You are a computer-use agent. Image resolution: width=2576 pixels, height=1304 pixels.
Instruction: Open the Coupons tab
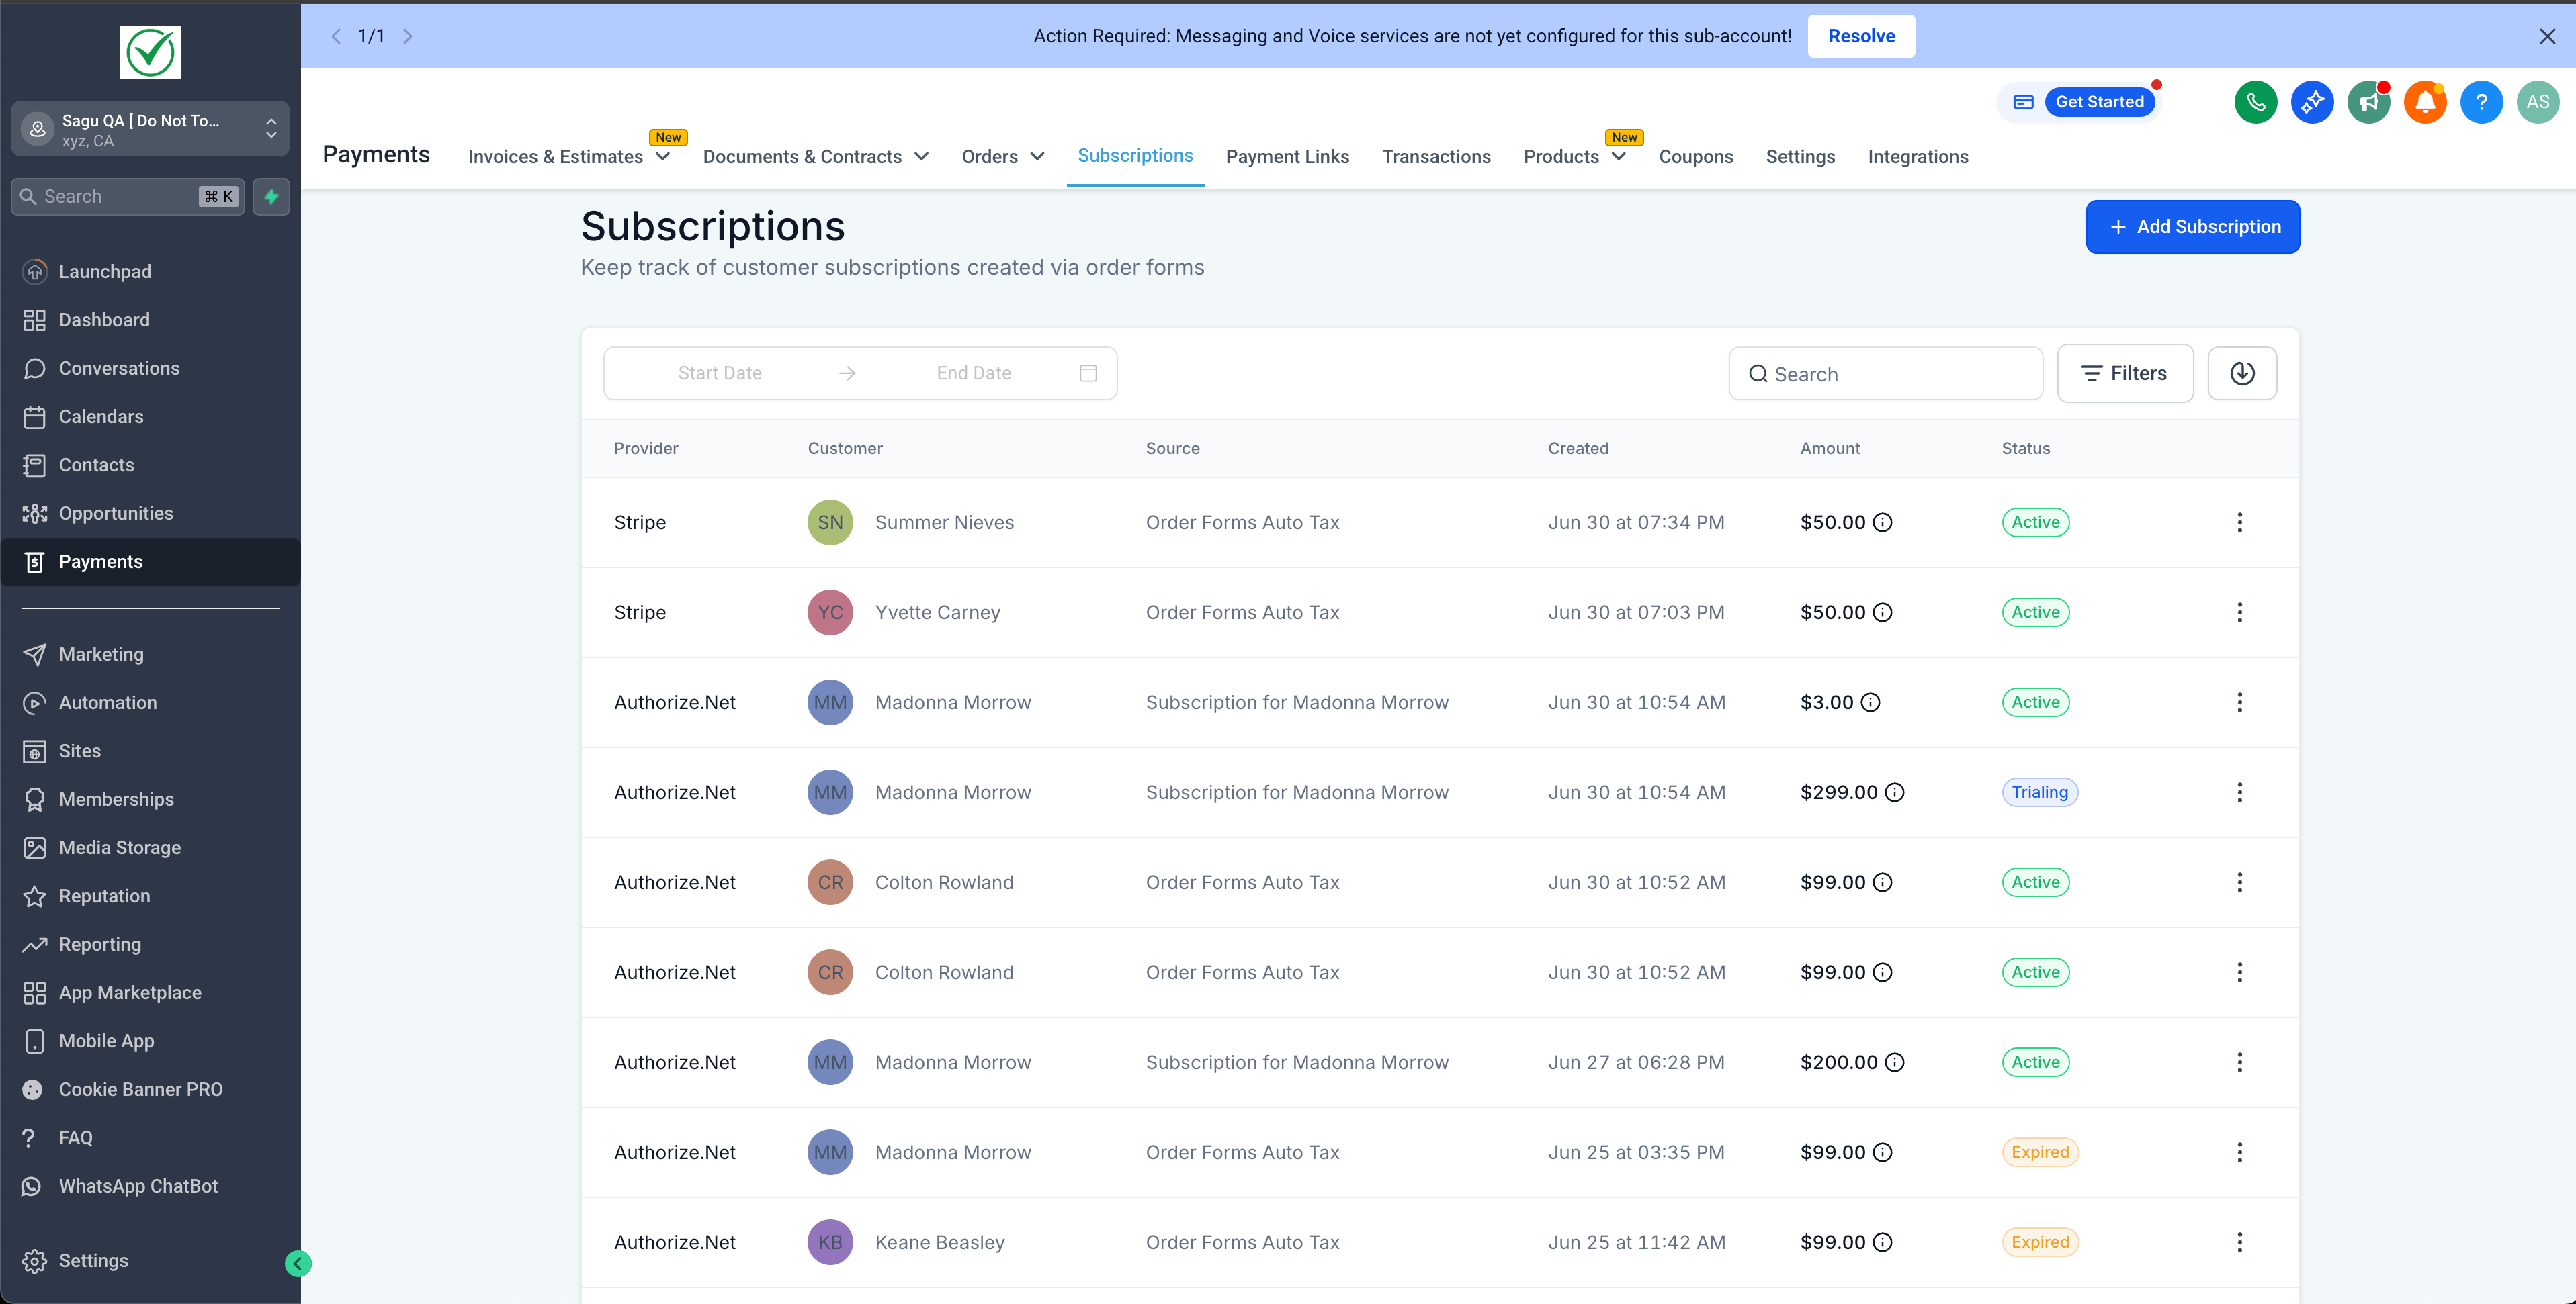[1695, 157]
